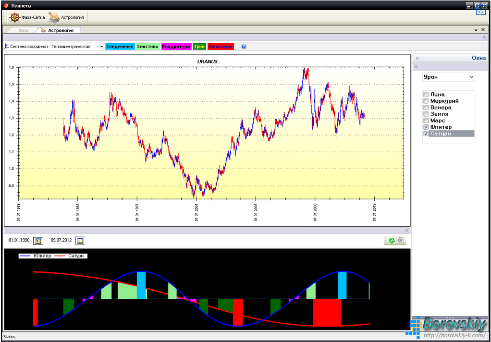Click the Status text in status bar
The image size is (491, 342).
[9, 337]
